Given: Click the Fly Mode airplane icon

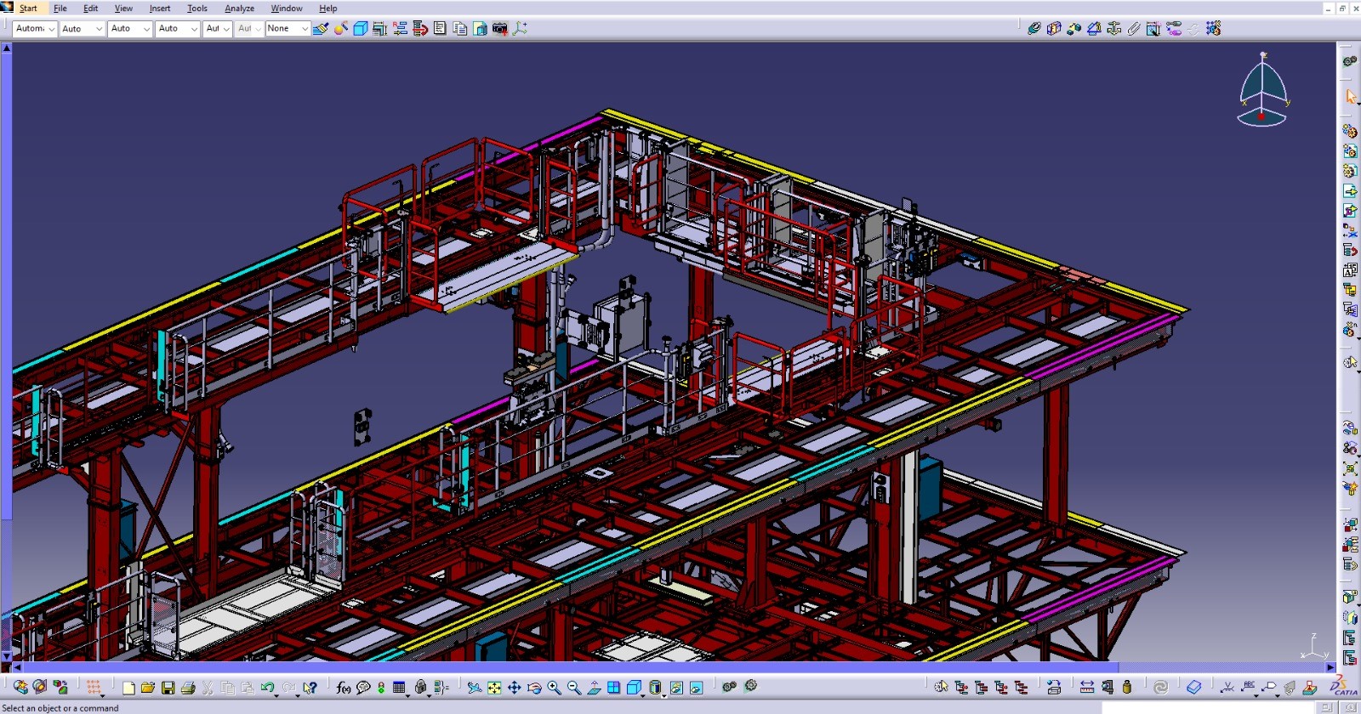Looking at the screenshot, I should (474, 688).
